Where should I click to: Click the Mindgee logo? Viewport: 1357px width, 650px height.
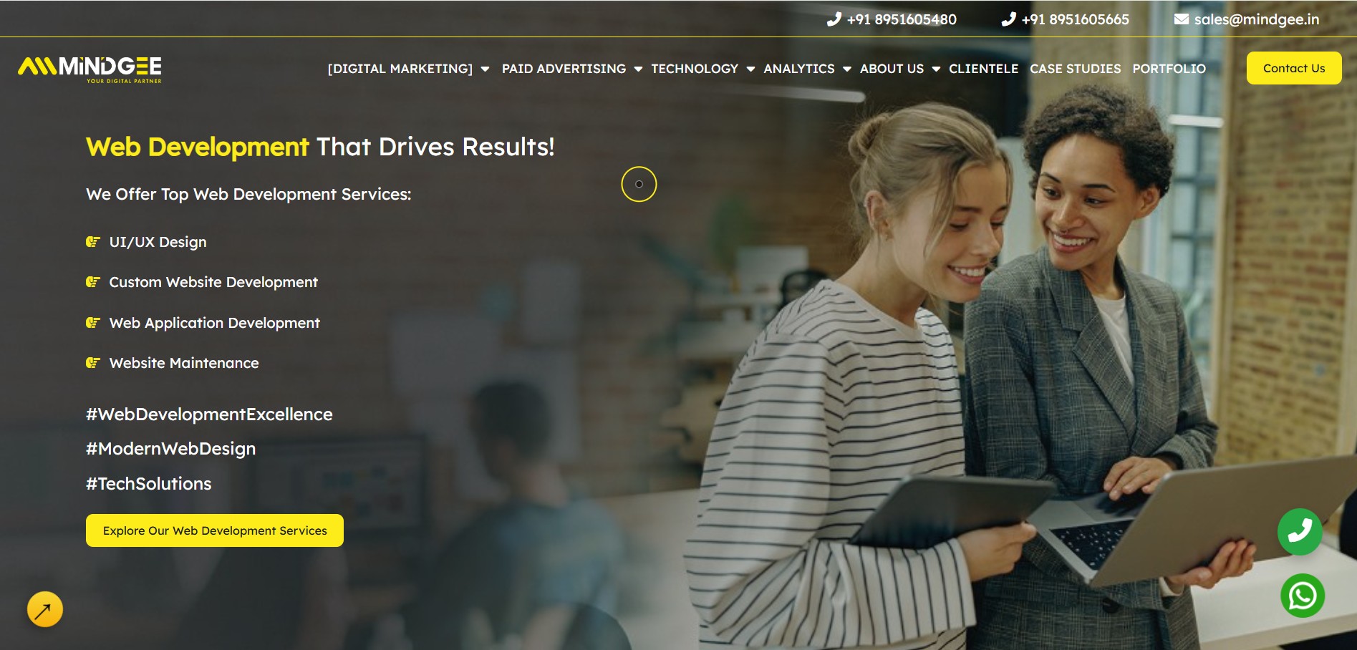coord(90,69)
